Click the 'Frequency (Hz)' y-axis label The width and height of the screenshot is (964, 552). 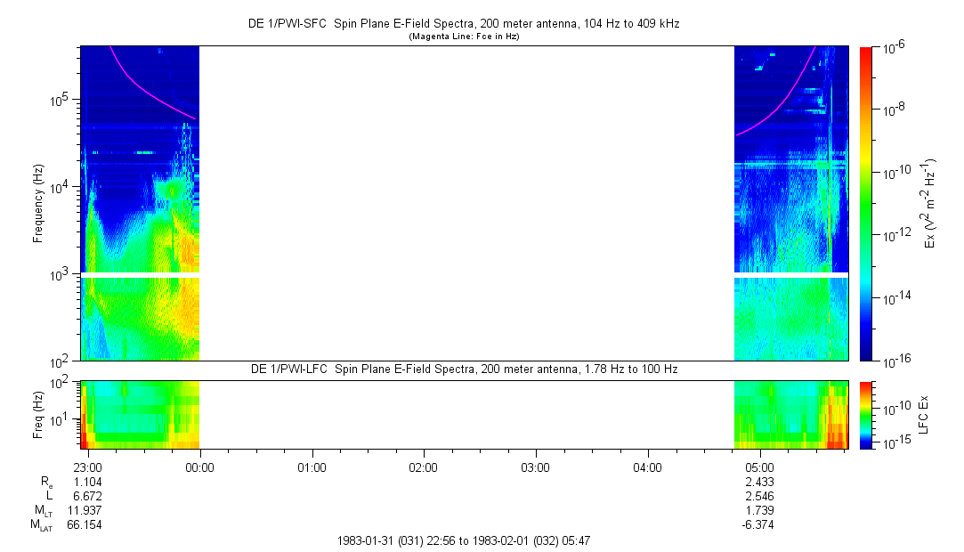(39, 203)
